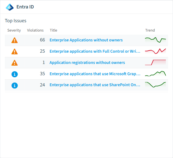Click the Title column header
This screenshot has width=173, height=158.
(54, 30)
